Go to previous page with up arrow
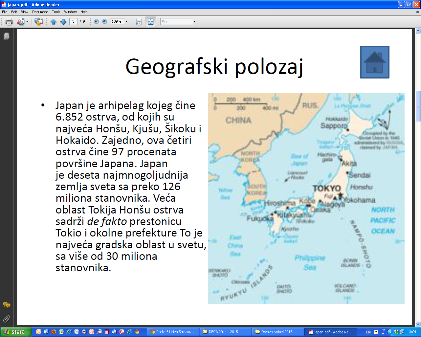 point(54,22)
